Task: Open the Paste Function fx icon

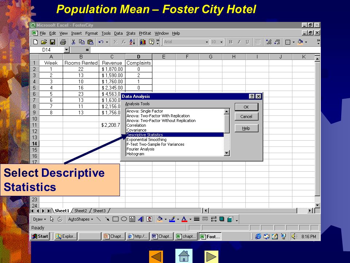Action: [x=124, y=42]
